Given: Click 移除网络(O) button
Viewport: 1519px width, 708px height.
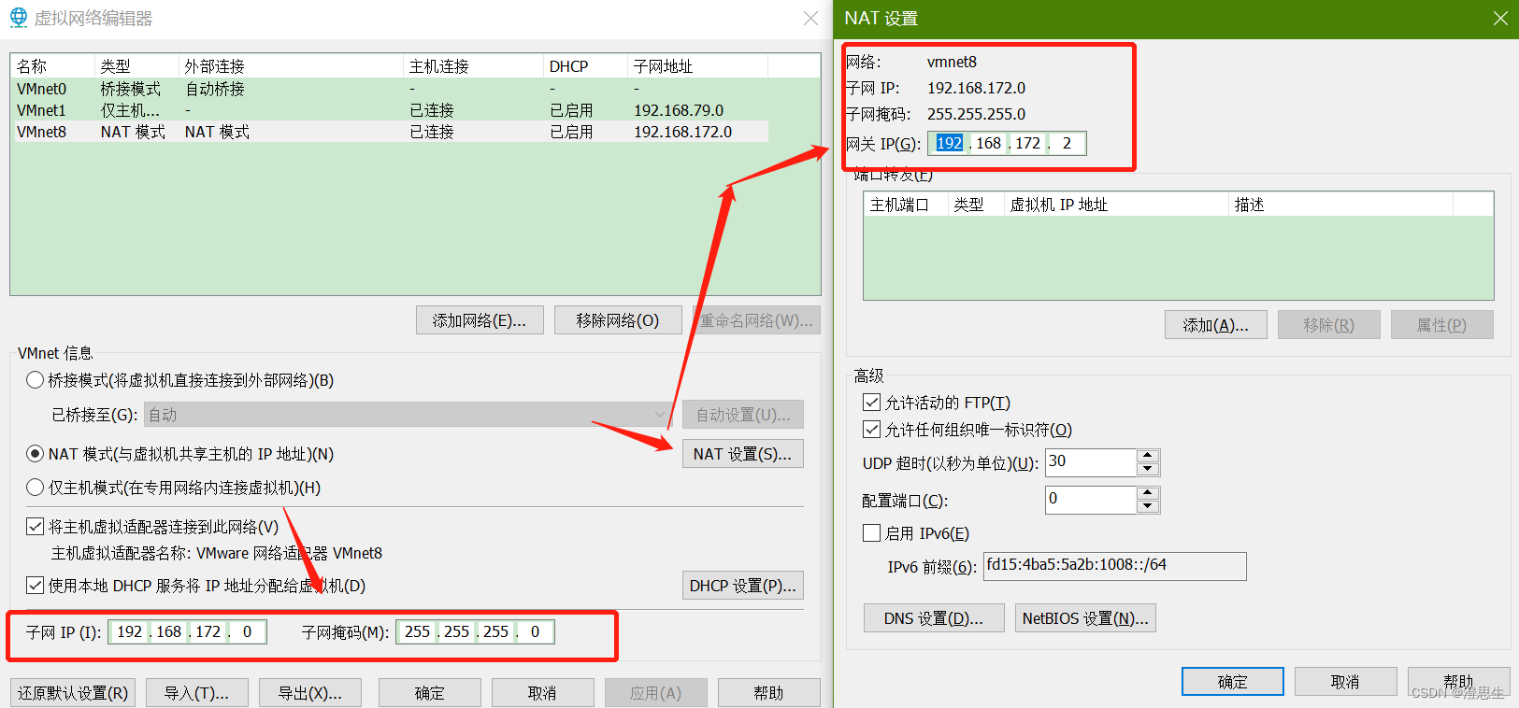Looking at the screenshot, I should pos(618,320).
